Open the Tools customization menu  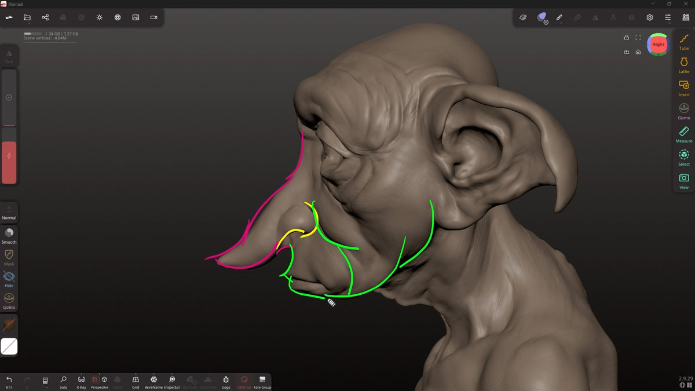point(686,17)
